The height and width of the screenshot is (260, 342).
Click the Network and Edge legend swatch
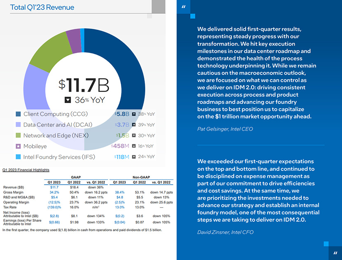(x=19, y=135)
